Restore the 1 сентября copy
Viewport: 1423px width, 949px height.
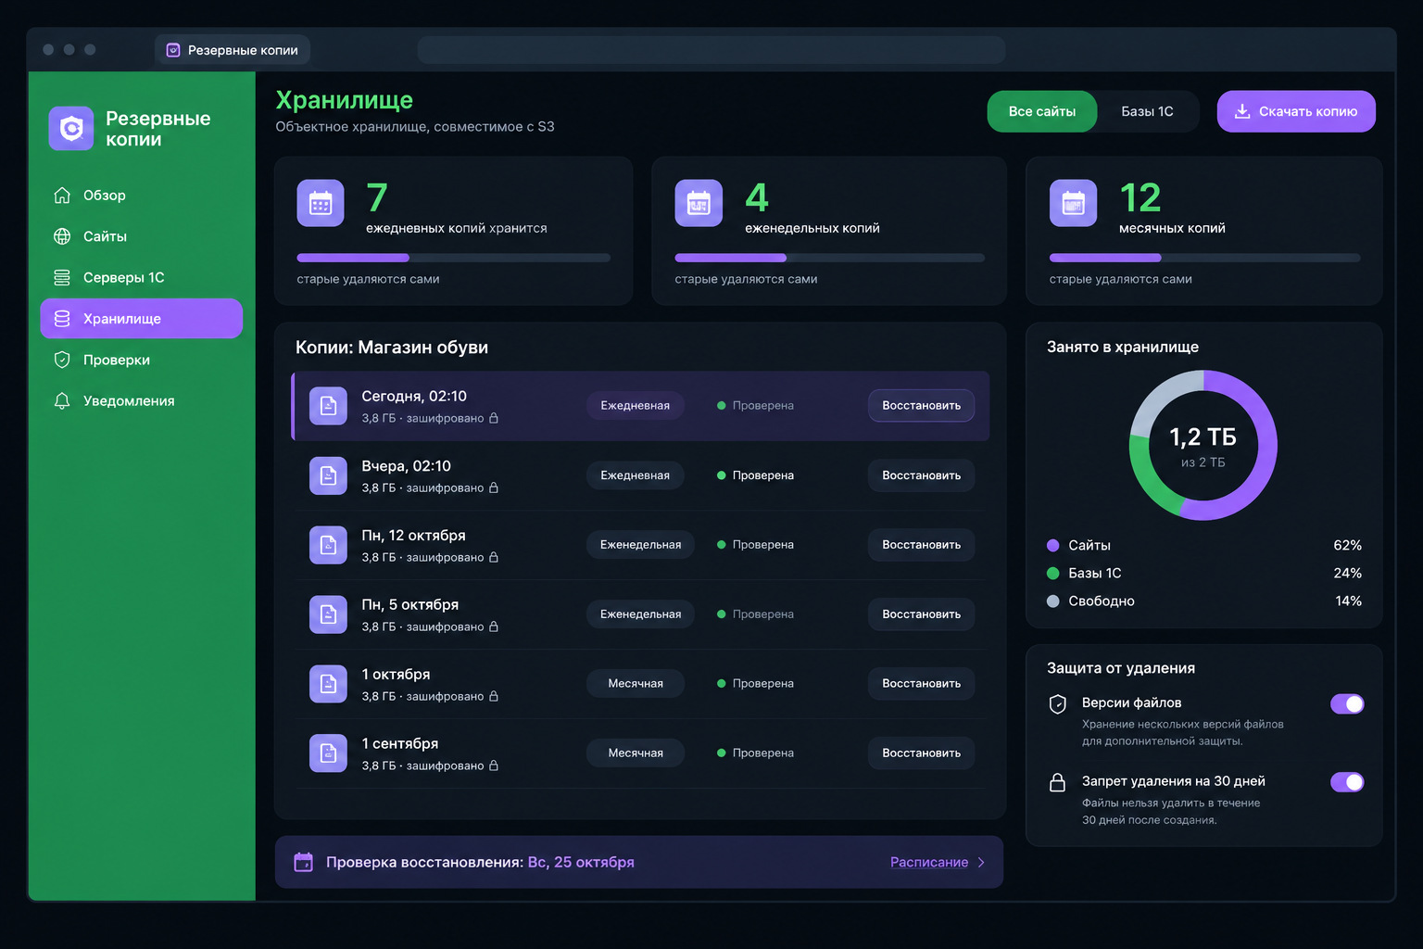pyautogui.click(x=921, y=753)
